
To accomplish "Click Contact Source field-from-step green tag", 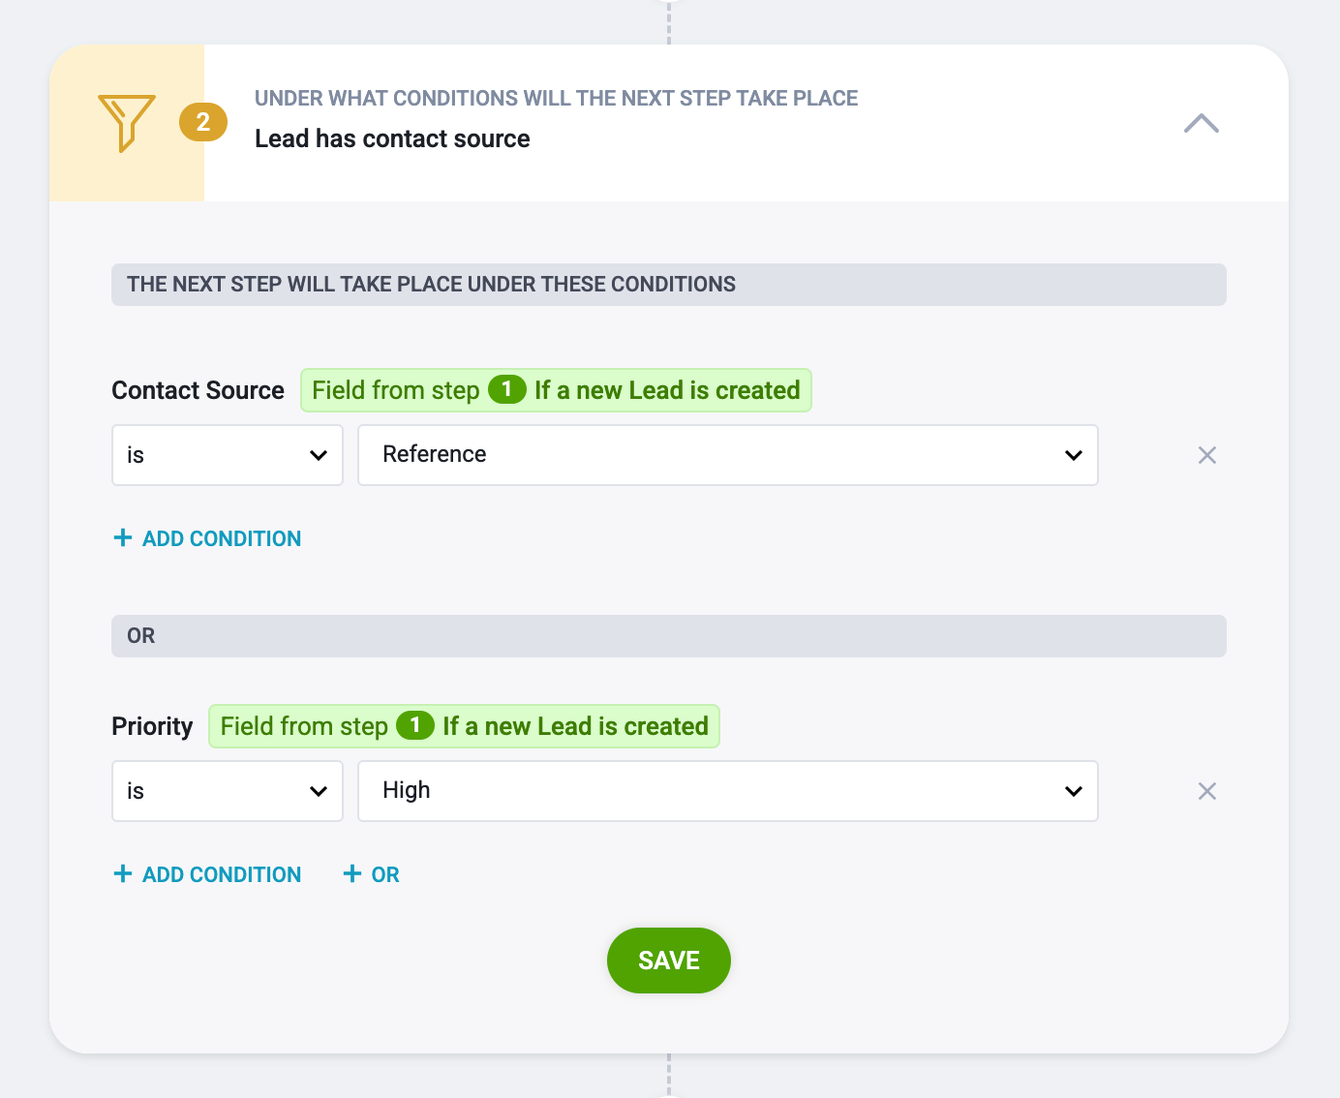I will click(556, 390).
